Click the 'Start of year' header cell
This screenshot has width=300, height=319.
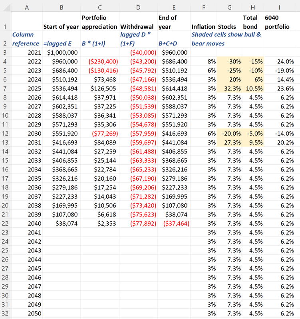click(x=62, y=21)
